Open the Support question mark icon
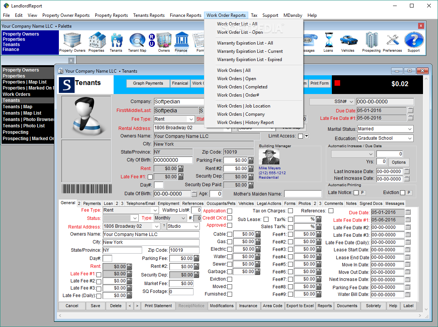Screen dimensions: 438x327 tap(414, 42)
